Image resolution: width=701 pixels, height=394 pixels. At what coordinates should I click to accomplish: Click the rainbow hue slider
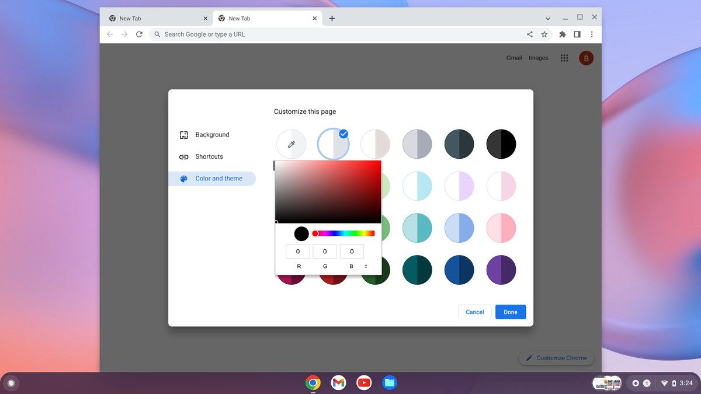click(x=345, y=233)
